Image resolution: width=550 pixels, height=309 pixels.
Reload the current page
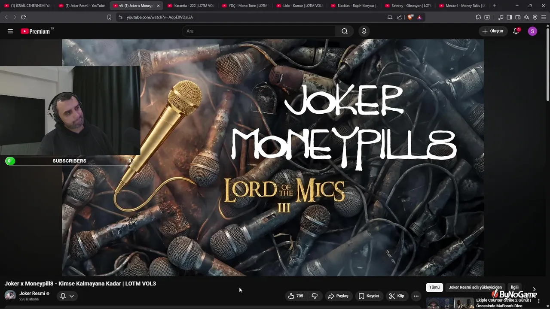23,17
